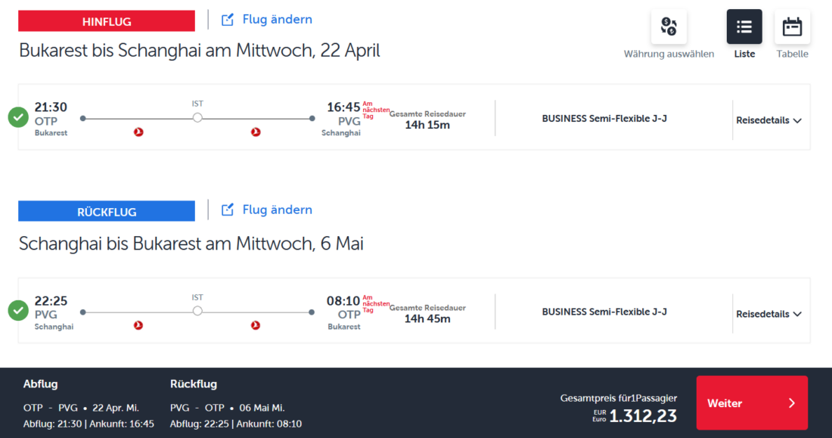The height and width of the screenshot is (438, 832).
Task: Click second Turkish Airlines logo on outbound route
Action: pos(256,132)
